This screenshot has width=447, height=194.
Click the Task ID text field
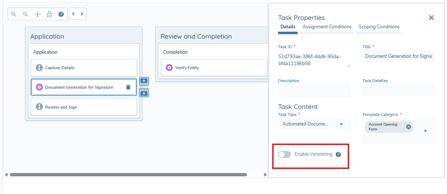[314, 60]
